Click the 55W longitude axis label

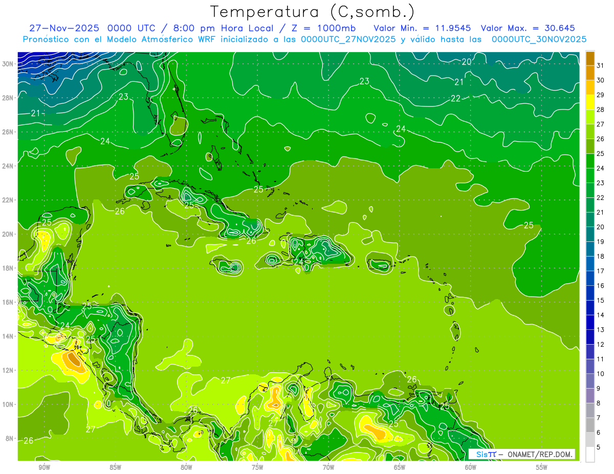(542, 467)
